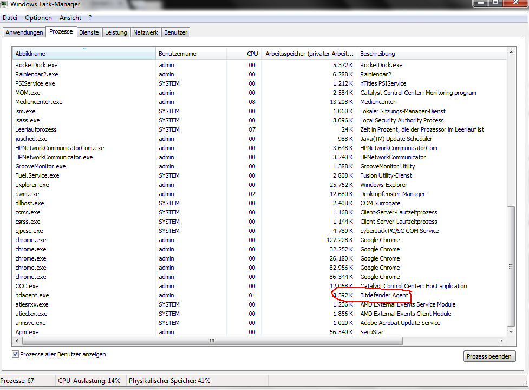Click Physikalischer Speicher status entry
This screenshot has width=529, height=390.
coord(169,381)
